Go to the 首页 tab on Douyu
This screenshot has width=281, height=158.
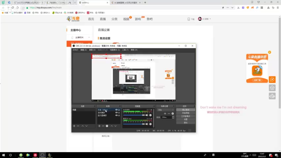coord(91,19)
